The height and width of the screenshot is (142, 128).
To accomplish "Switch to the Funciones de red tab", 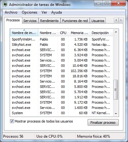I will (x=75, y=21).
